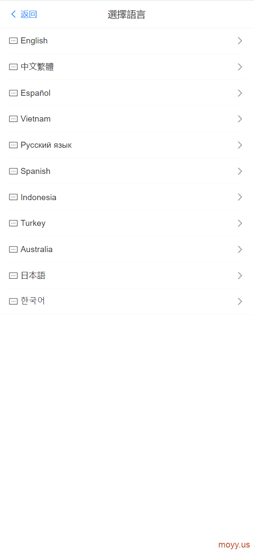Select Turkey from the language list
This screenshot has width=254, height=551.
(x=127, y=223)
